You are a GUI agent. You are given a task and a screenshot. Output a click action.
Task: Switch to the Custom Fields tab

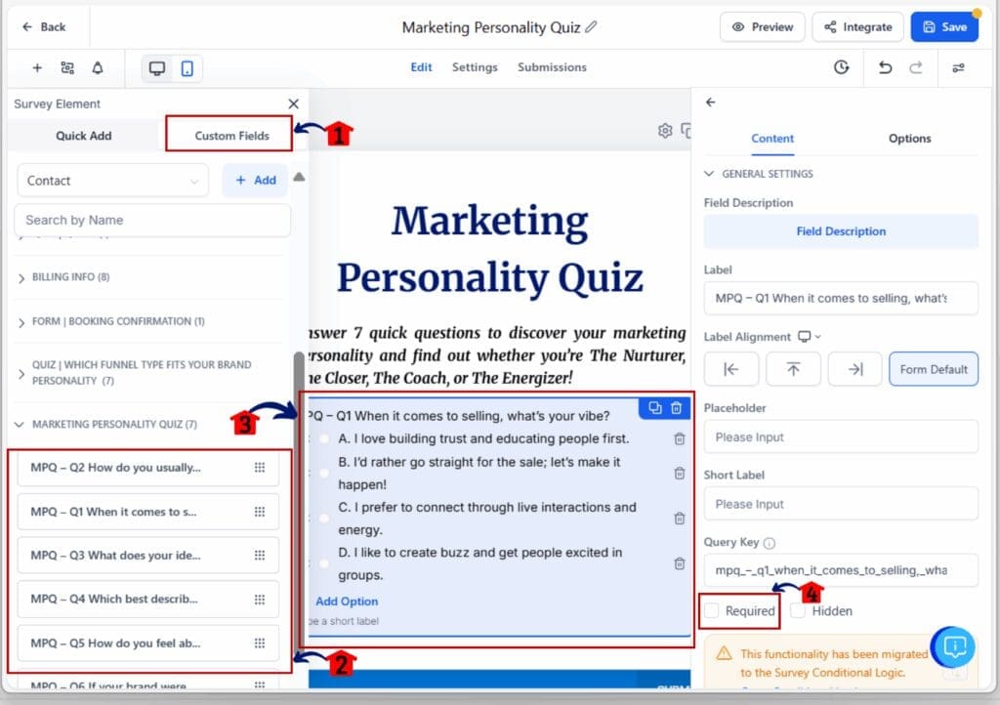(x=231, y=136)
